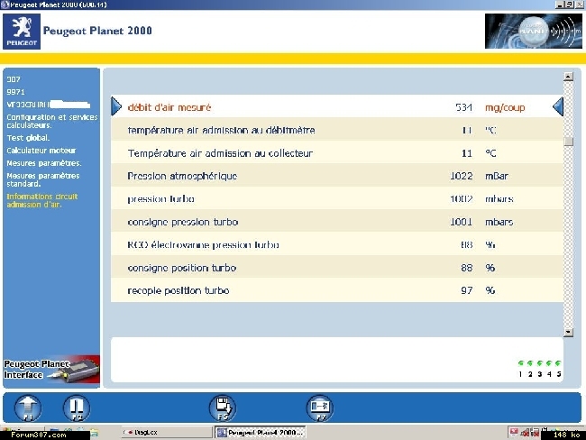Select the consigne position turbo row
This screenshot has width=586, height=440.
coord(337,267)
